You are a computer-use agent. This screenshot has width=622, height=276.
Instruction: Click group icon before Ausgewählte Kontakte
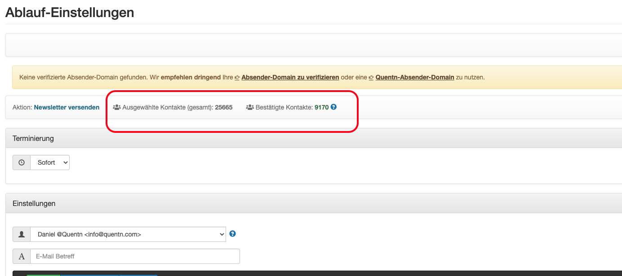pyautogui.click(x=117, y=108)
